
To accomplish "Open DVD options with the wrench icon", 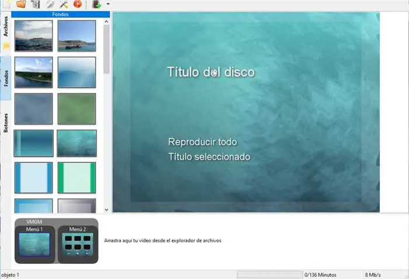I will point(50,4).
